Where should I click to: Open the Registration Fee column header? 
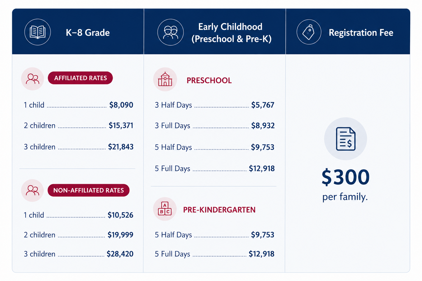click(348, 32)
